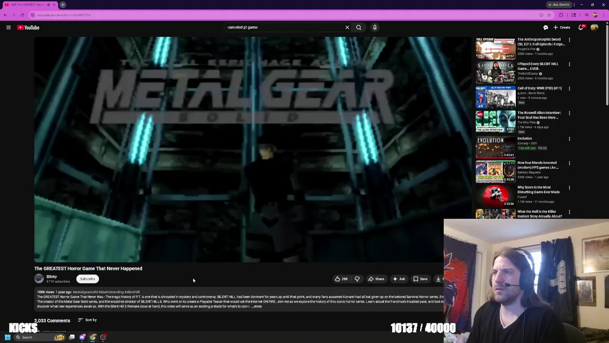Open Why Scorn is Most Disturbing video
This screenshot has width=609, height=343.
[495, 196]
